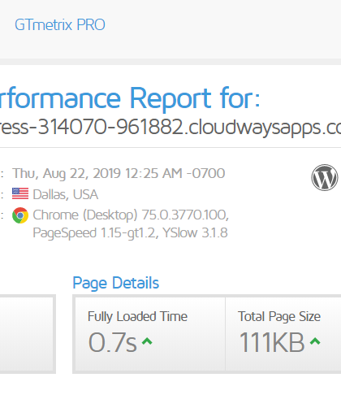Select the Performance Report for heading
Screen dimensions: 341x395
[130, 98]
